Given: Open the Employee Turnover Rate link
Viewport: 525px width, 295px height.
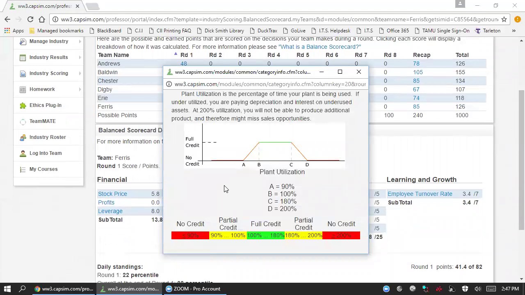Looking at the screenshot, I should point(420,194).
